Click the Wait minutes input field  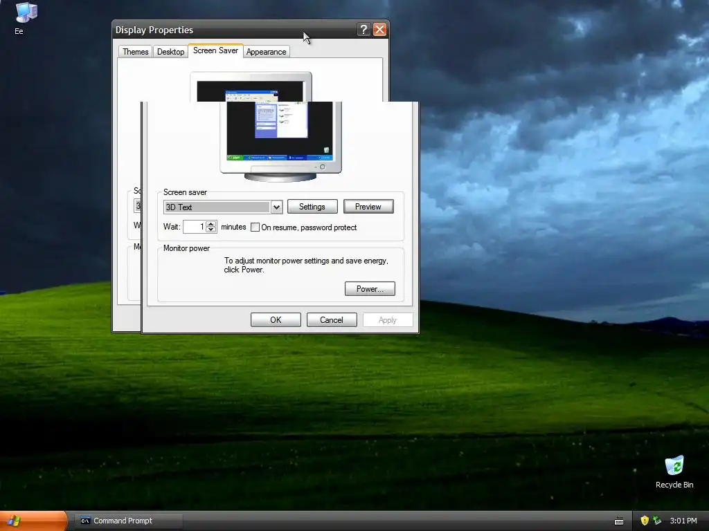[x=195, y=227]
